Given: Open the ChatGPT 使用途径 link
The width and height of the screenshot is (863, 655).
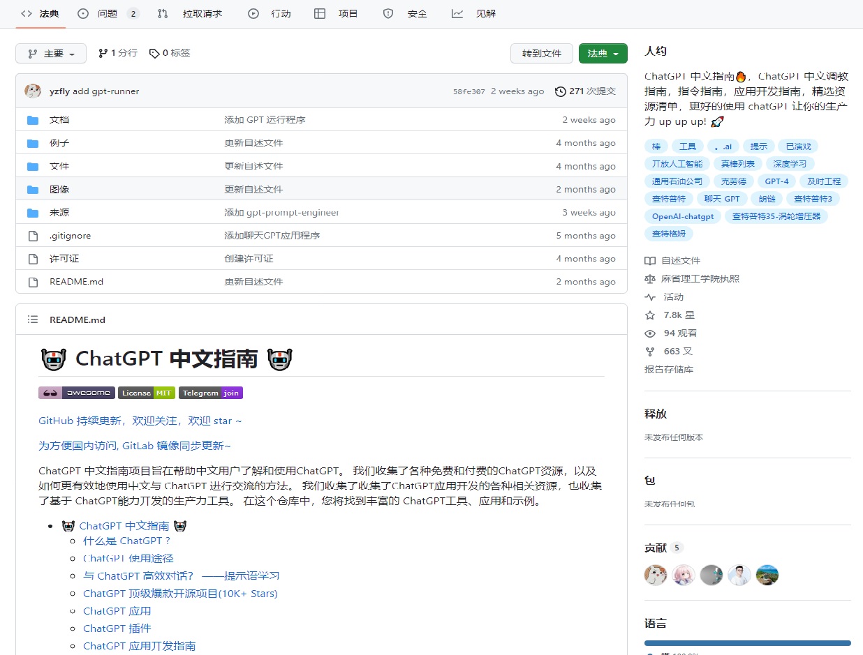Looking at the screenshot, I should pos(128,558).
